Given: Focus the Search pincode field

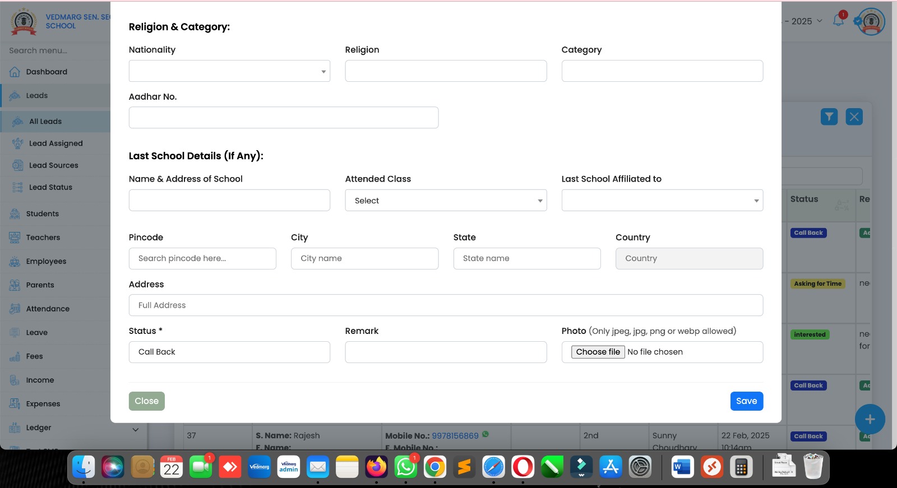Looking at the screenshot, I should tap(202, 258).
